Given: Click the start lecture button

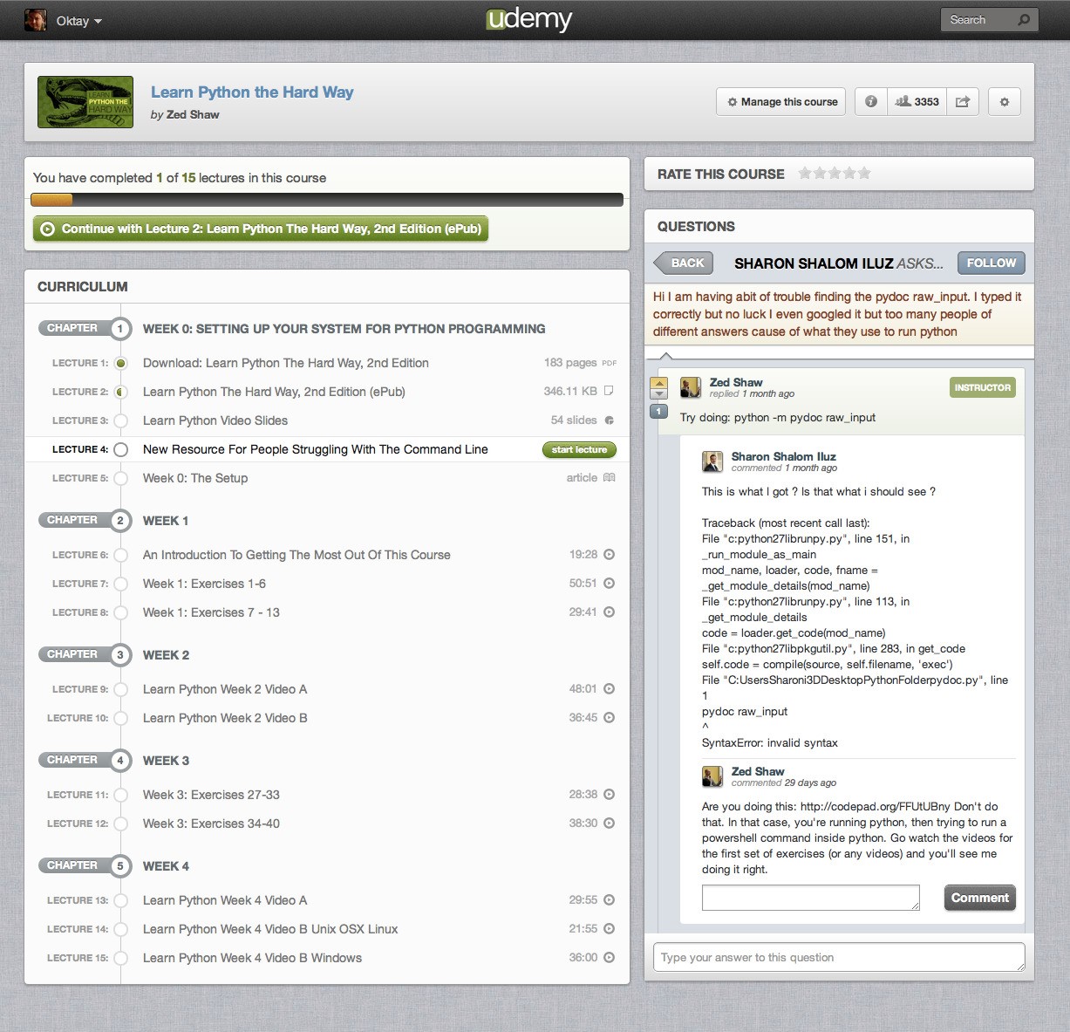Looking at the screenshot, I should (x=579, y=449).
